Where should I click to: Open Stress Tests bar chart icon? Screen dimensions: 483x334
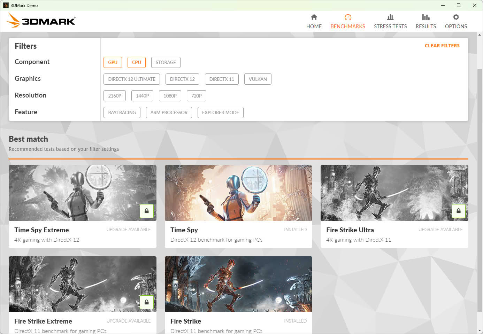(390, 17)
